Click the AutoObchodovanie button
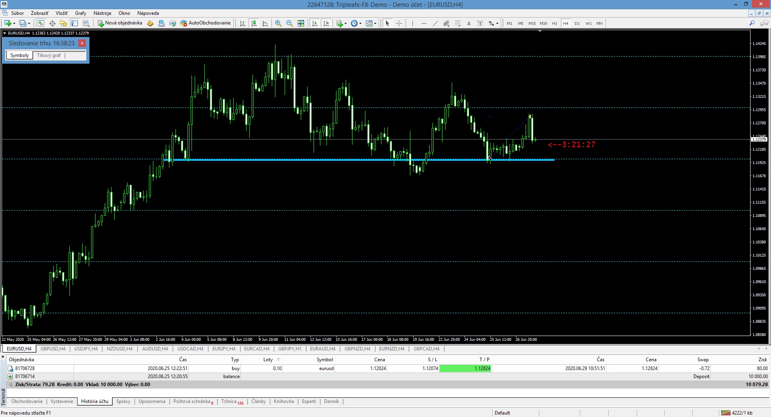 pos(206,23)
